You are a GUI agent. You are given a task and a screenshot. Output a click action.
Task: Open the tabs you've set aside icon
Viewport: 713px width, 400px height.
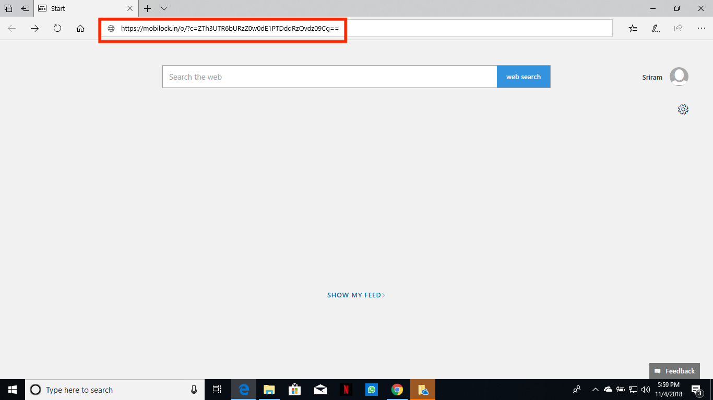(8, 8)
